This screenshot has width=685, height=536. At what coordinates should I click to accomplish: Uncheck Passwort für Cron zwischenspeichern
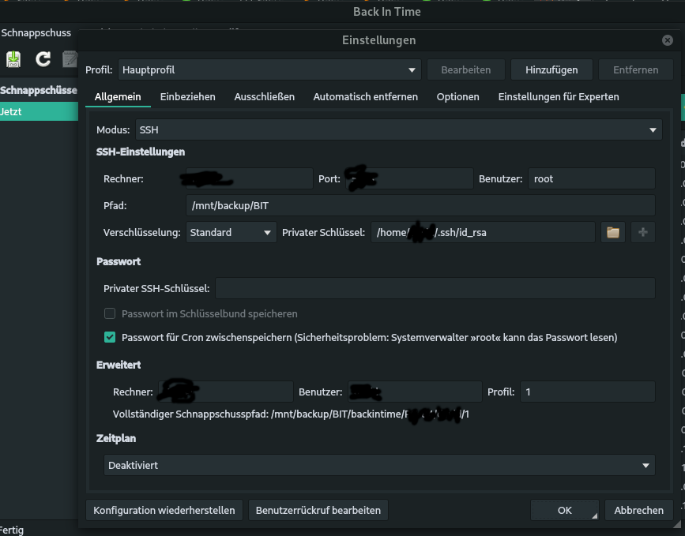click(110, 337)
